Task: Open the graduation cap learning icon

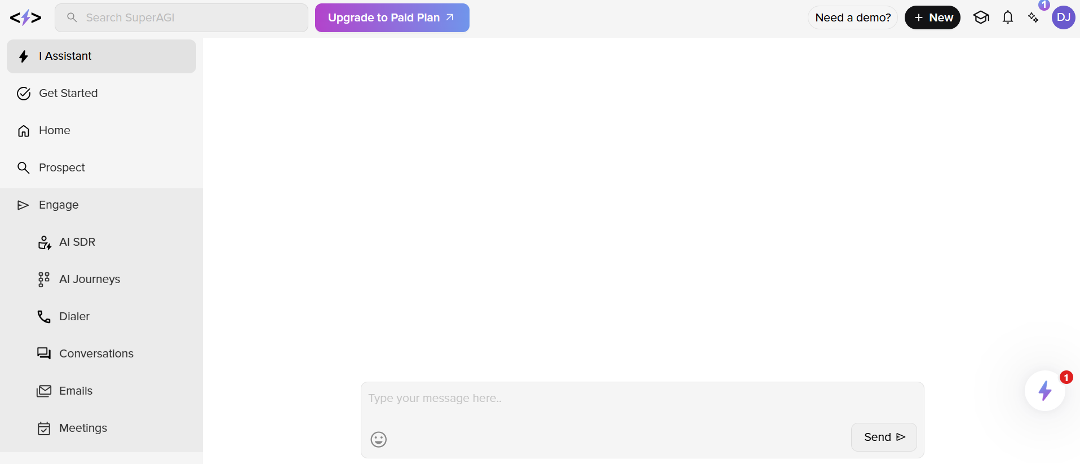Action: click(981, 17)
